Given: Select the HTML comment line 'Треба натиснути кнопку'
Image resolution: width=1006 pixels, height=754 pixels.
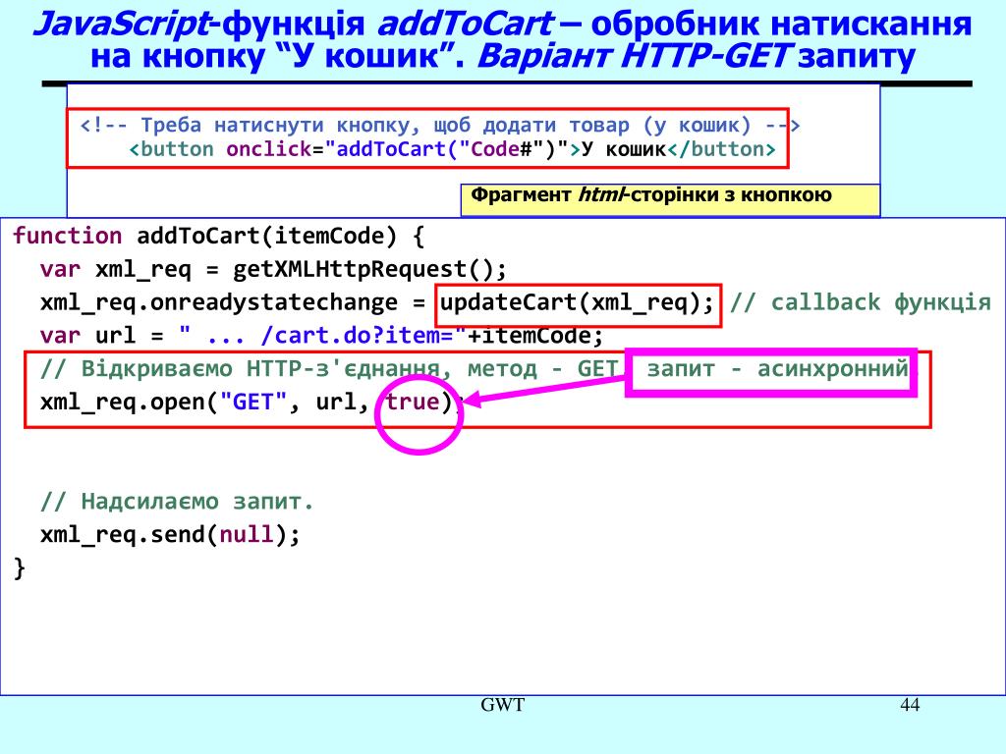Looking at the screenshot, I should pos(440,125).
